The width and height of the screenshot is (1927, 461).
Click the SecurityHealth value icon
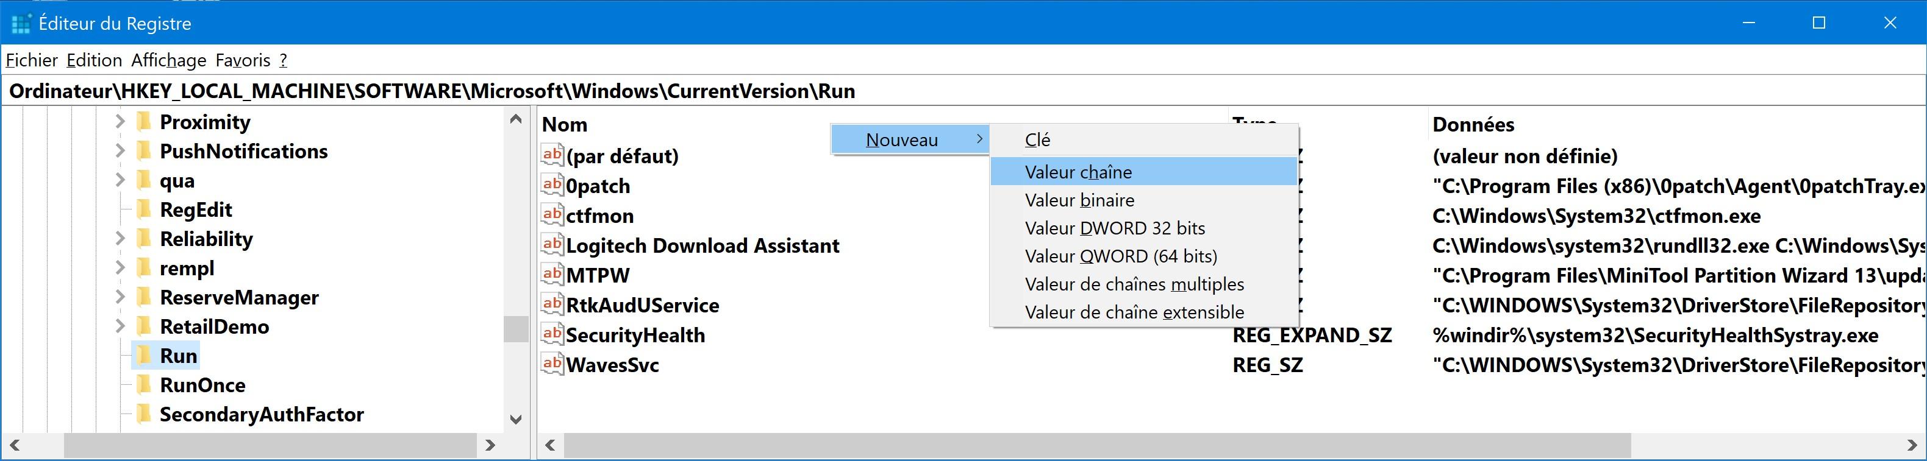[552, 334]
